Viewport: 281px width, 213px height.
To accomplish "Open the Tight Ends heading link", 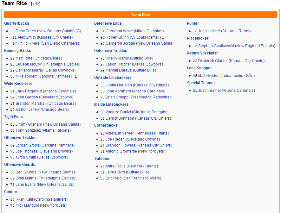I will pos(13,117).
